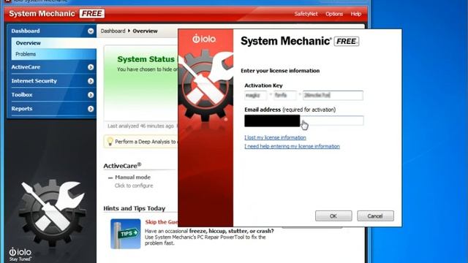The width and height of the screenshot is (468, 263).
Task: Focus the Email address input field
Action: (x=304, y=121)
